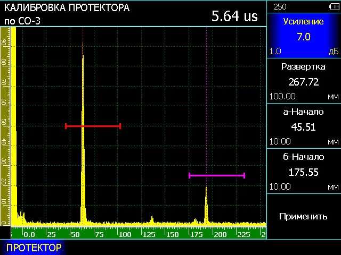Image resolution: width=341 pixels, height=255 pixels.
Task: Open the ПРОТЕКТОР tab at the bottom
Action: click(x=34, y=248)
